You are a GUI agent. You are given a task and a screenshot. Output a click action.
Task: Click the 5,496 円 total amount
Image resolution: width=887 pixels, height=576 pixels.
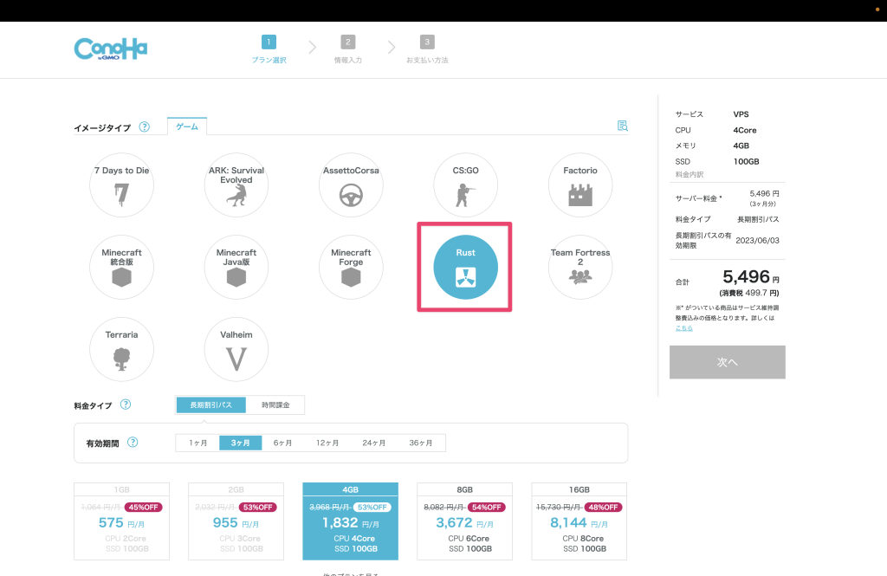pos(751,276)
